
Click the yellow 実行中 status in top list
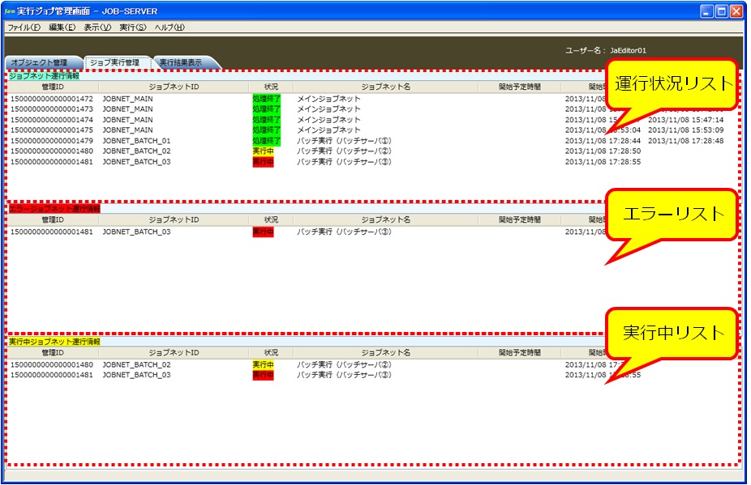(x=263, y=151)
